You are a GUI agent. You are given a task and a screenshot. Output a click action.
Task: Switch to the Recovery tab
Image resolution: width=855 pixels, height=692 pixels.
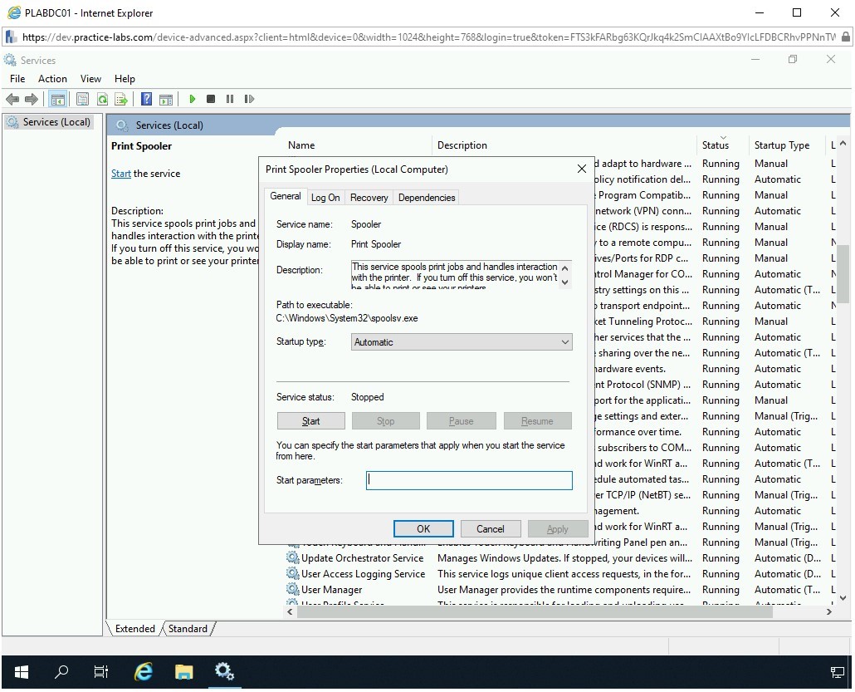[x=369, y=198]
